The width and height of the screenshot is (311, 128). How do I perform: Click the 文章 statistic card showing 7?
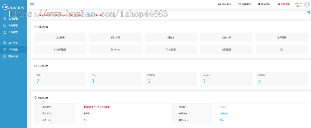click(x=60, y=79)
